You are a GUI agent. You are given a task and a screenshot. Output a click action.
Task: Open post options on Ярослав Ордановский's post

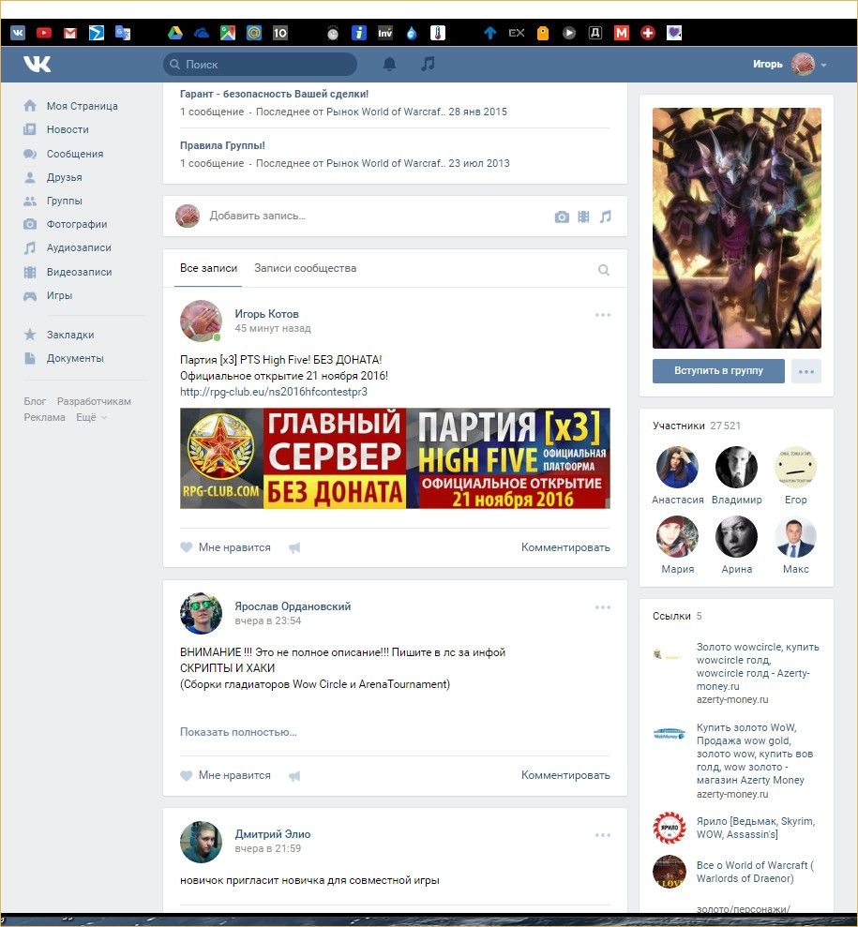(x=603, y=607)
